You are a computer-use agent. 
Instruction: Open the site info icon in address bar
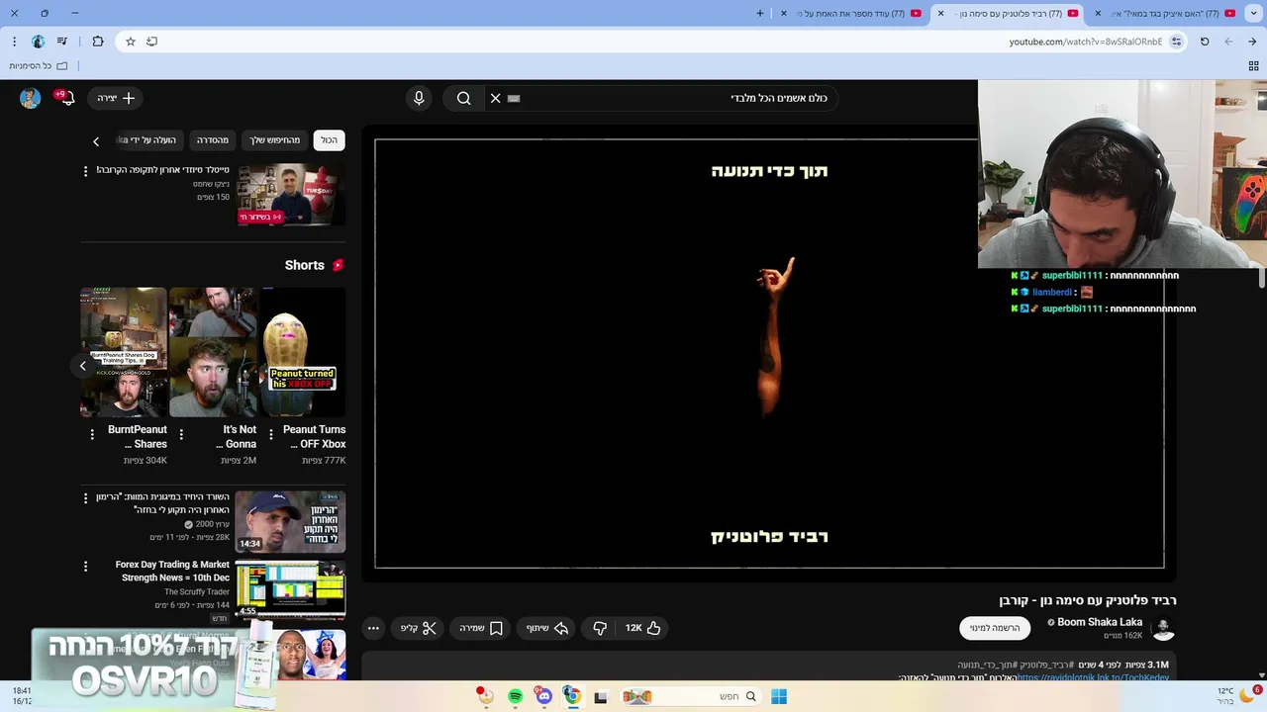[1176, 42]
